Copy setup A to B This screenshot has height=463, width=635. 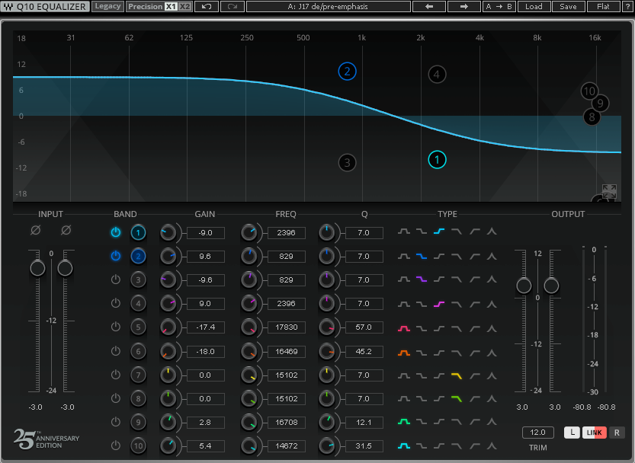499,7
